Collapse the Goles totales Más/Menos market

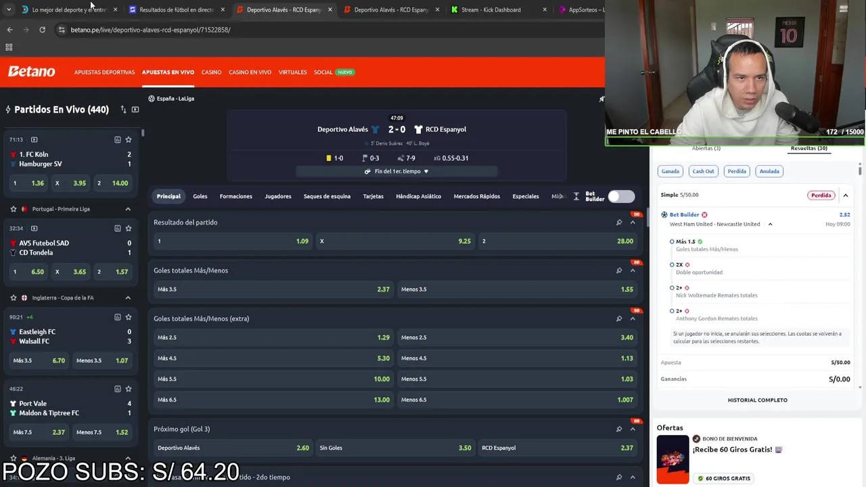pyautogui.click(x=633, y=271)
